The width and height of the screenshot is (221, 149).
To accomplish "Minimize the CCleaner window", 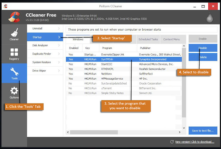I will 195,6.
